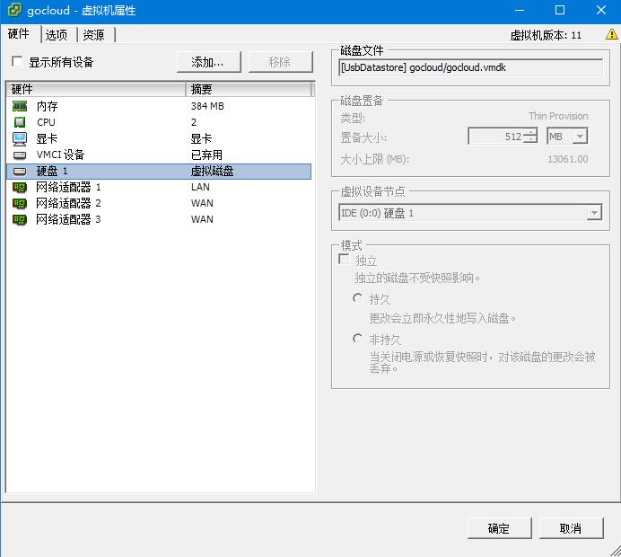Screen dimensions: 621x557
Task: Select network adapter 1 (LAN) icon
Action: 20,187
